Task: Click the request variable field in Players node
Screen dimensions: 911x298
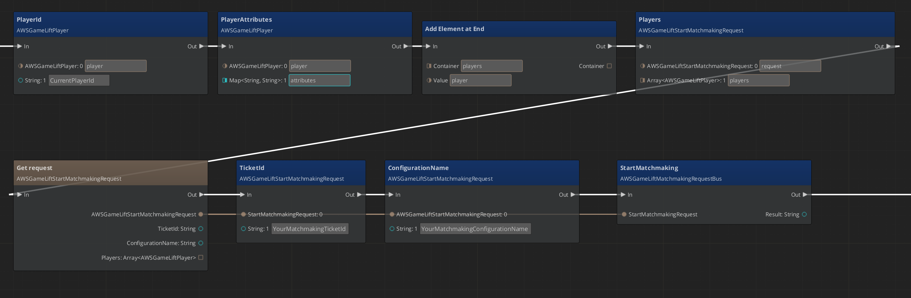Action: 790,66
